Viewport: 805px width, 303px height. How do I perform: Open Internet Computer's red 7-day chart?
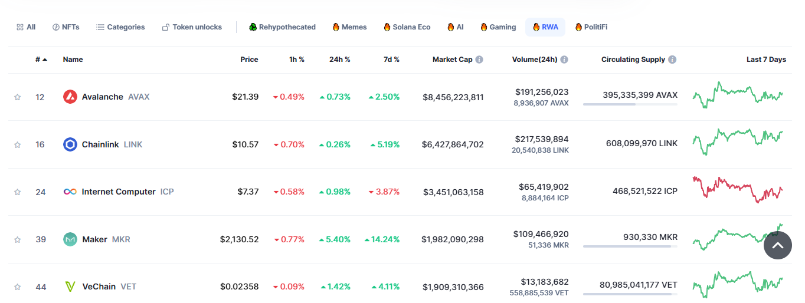738,189
